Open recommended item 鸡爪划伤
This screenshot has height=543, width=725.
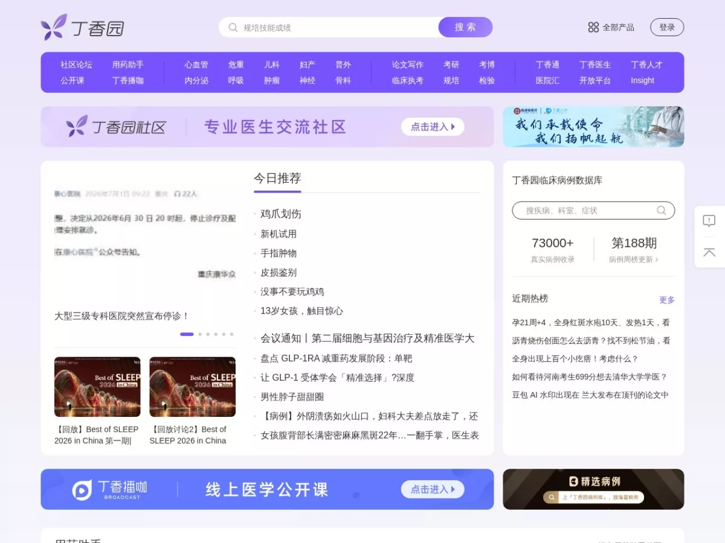[281, 214]
